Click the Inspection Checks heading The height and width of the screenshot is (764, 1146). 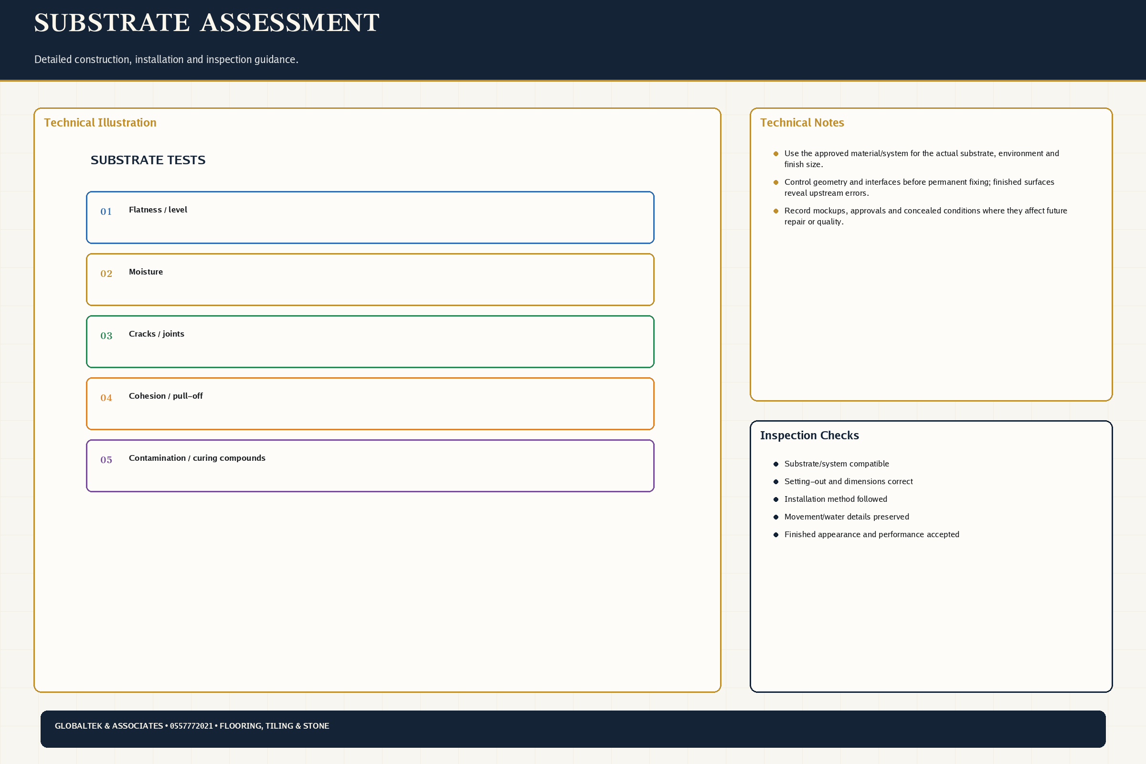[809, 435]
